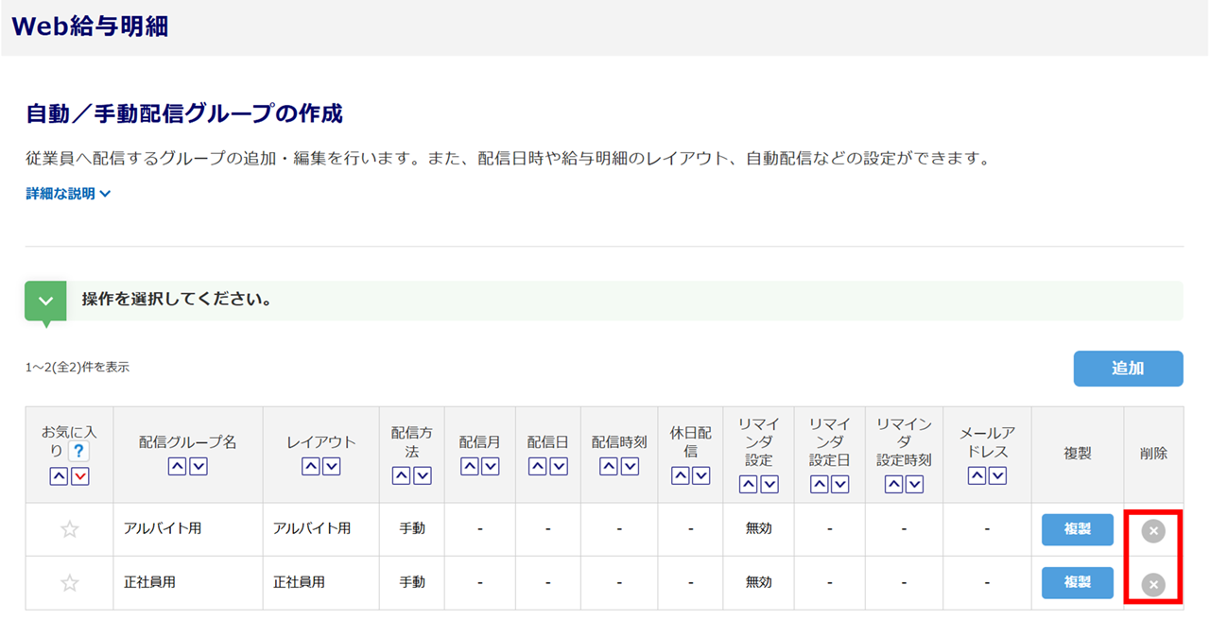Sort 配信月 column descending

pos(490,466)
